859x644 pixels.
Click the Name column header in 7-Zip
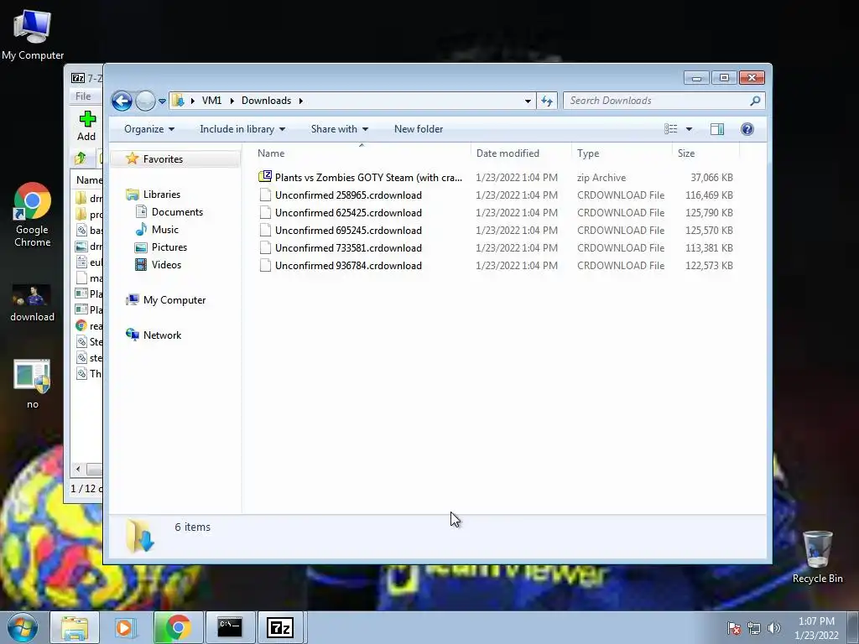pos(89,180)
